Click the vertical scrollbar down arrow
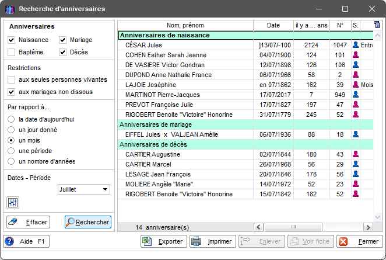The image size is (386, 260). (377, 217)
